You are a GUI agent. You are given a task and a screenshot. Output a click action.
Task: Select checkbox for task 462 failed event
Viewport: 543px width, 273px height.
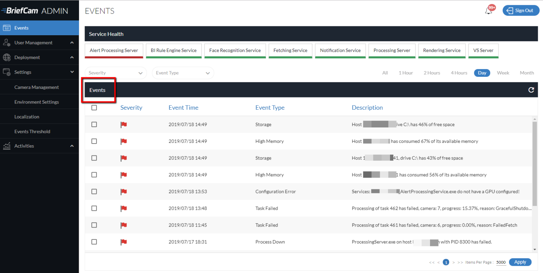pyautogui.click(x=94, y=208)
